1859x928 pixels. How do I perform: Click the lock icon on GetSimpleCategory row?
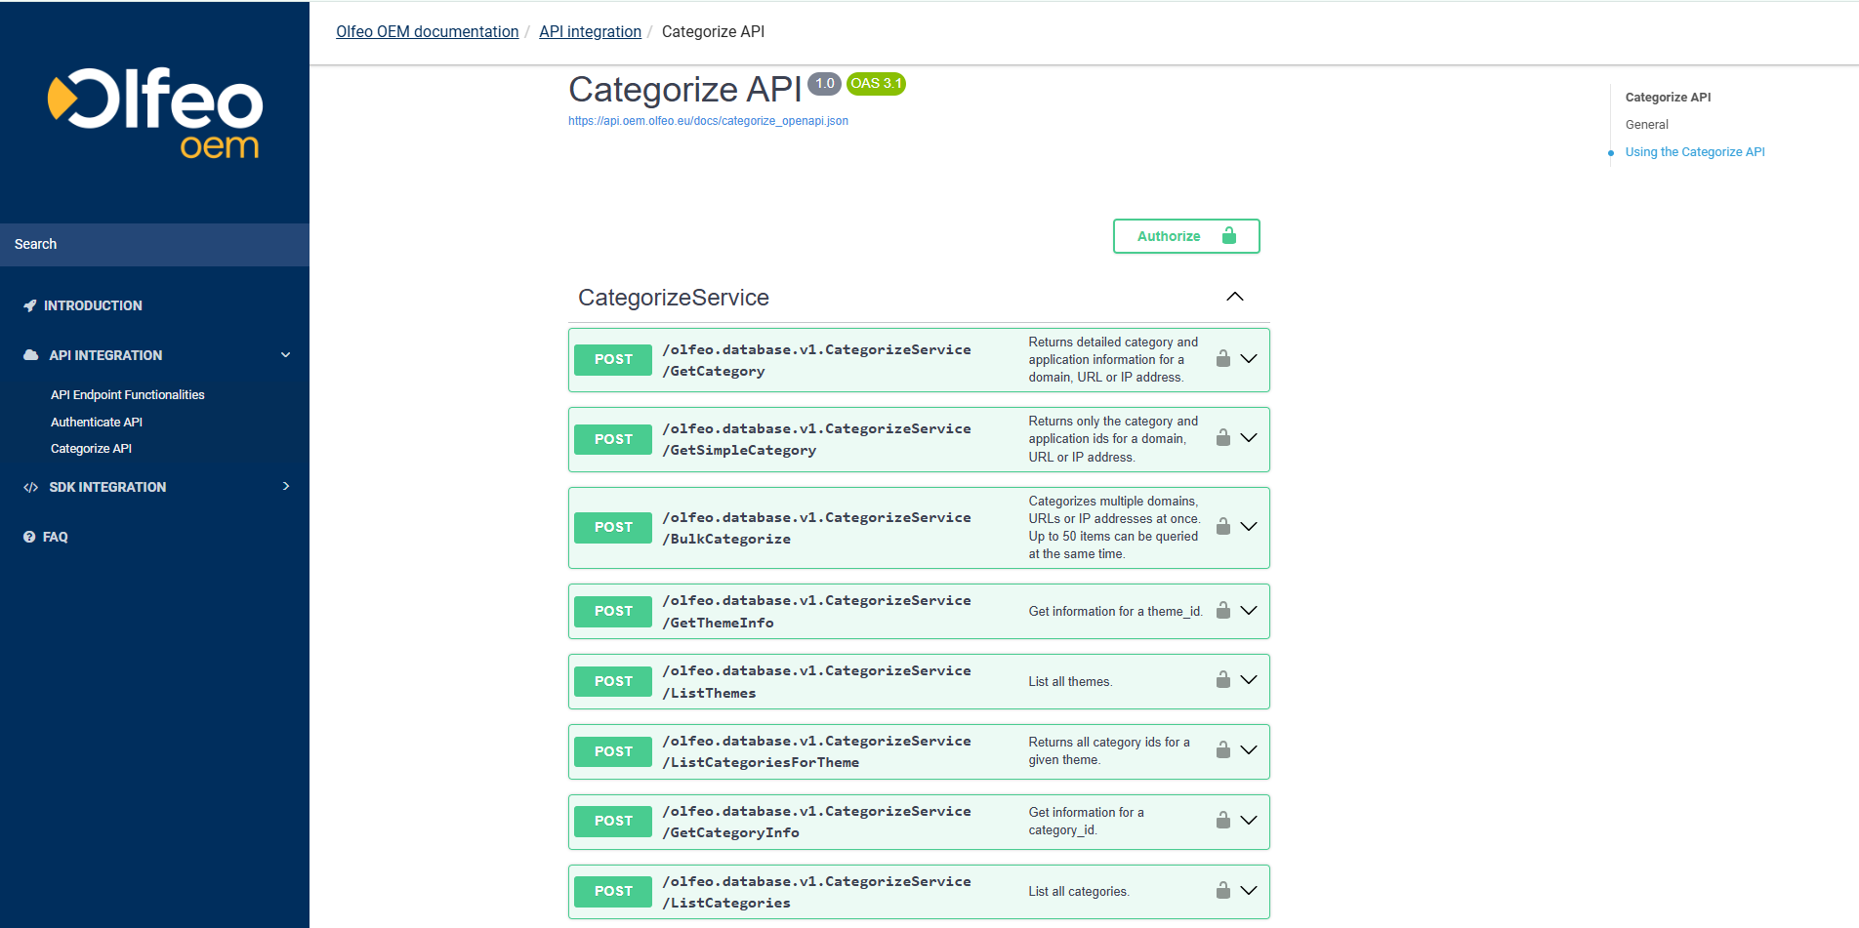click(x=1223, y=438)
